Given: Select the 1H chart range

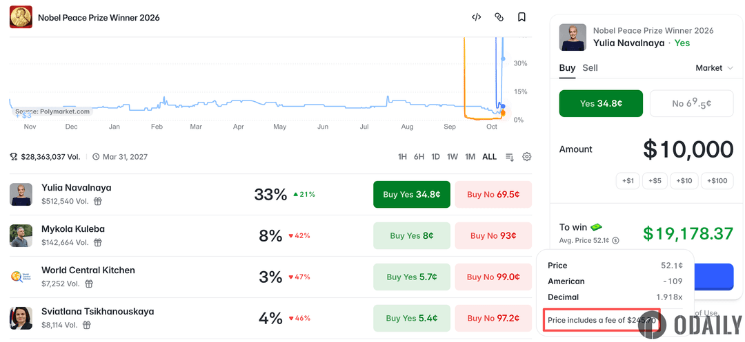Looking at the screenshot, I should click(x=402, y=157).
